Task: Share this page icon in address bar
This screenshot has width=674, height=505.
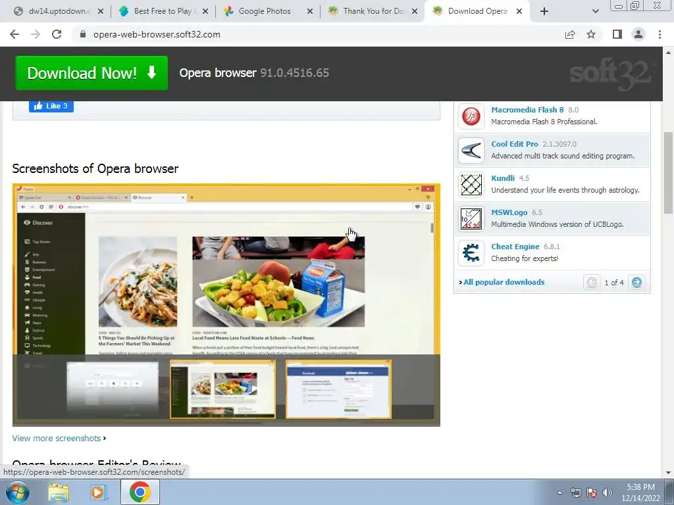Action: point(570,34)
